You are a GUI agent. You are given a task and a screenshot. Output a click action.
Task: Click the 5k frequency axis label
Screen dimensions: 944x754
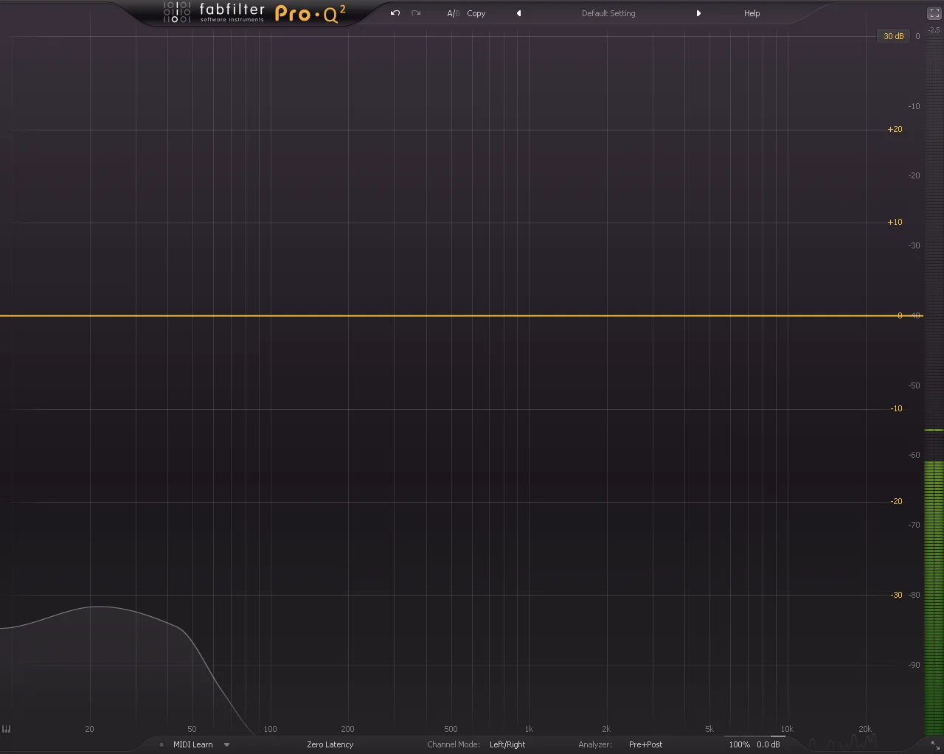pyautogui.click(x=709, y=729)
